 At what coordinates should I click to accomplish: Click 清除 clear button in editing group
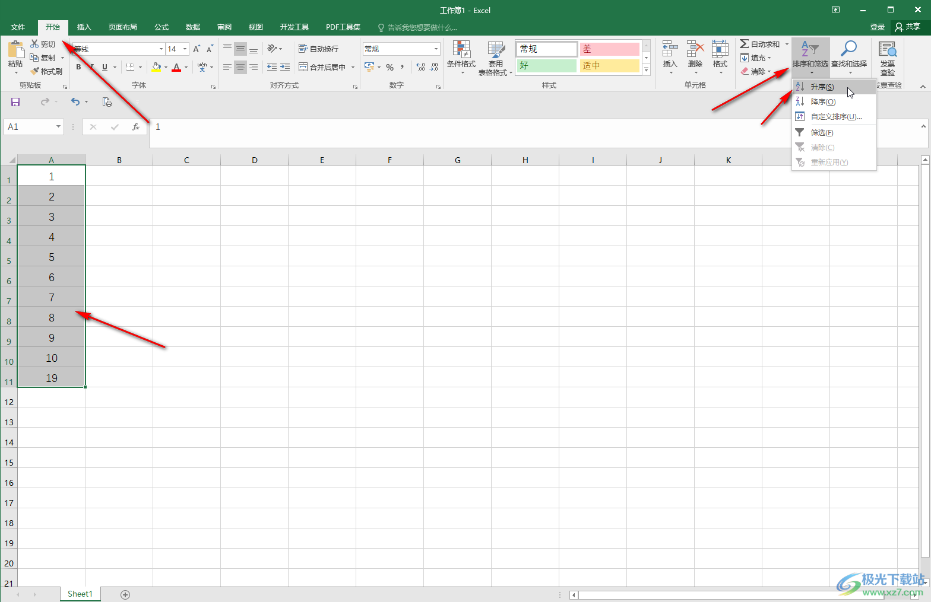point(755,71)
